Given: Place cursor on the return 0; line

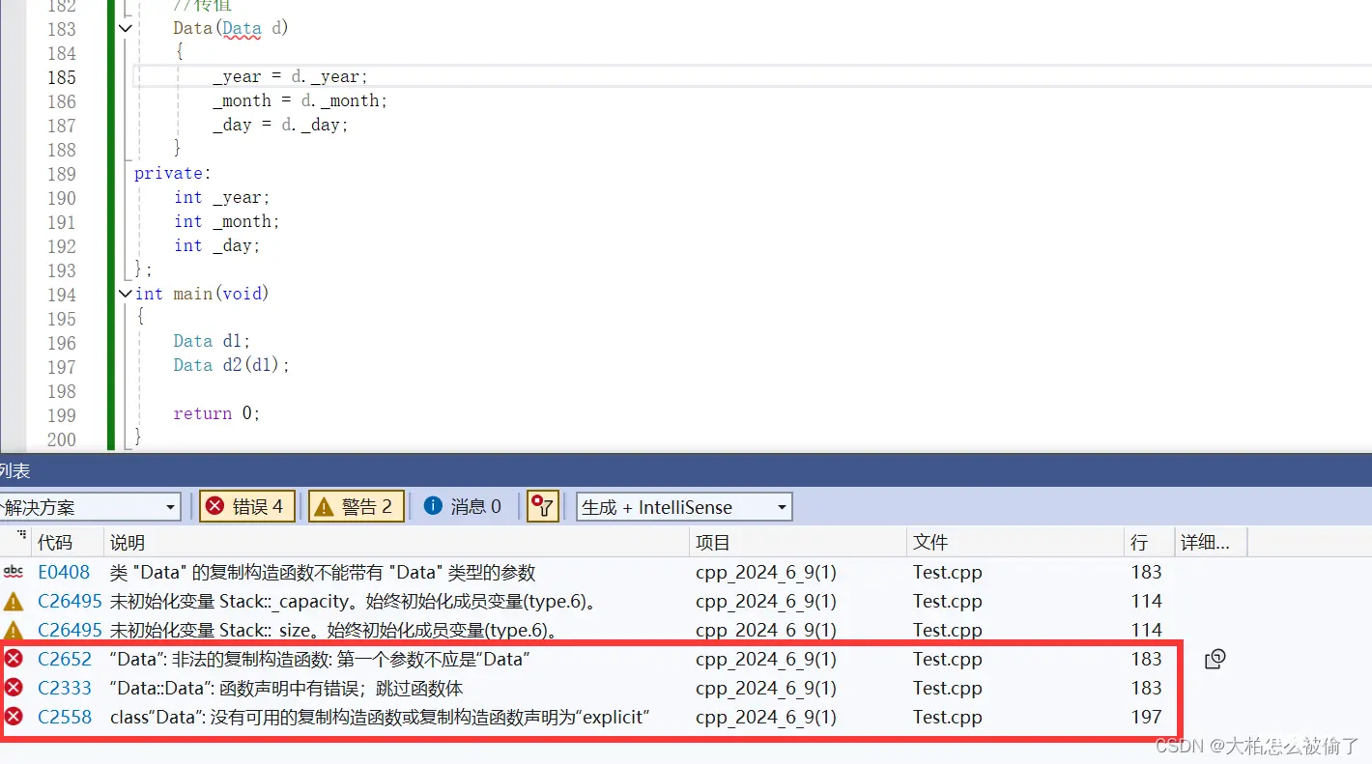Looking at the screenshot, I should 216,413.
